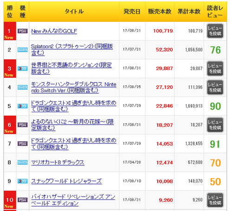The width and height of the screenshot is (232, 211).
Task: Click the PS4 icon in New みんなのGOLF row
Action: click(x=23, y=31)
